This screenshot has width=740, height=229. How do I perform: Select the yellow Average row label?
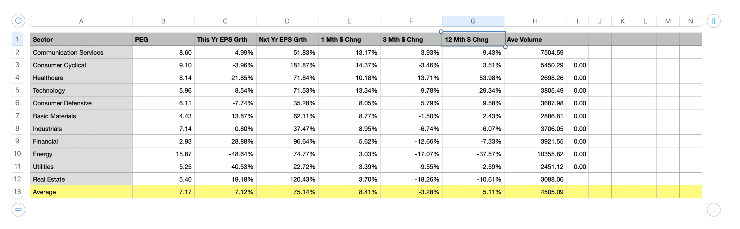[81, 192]
